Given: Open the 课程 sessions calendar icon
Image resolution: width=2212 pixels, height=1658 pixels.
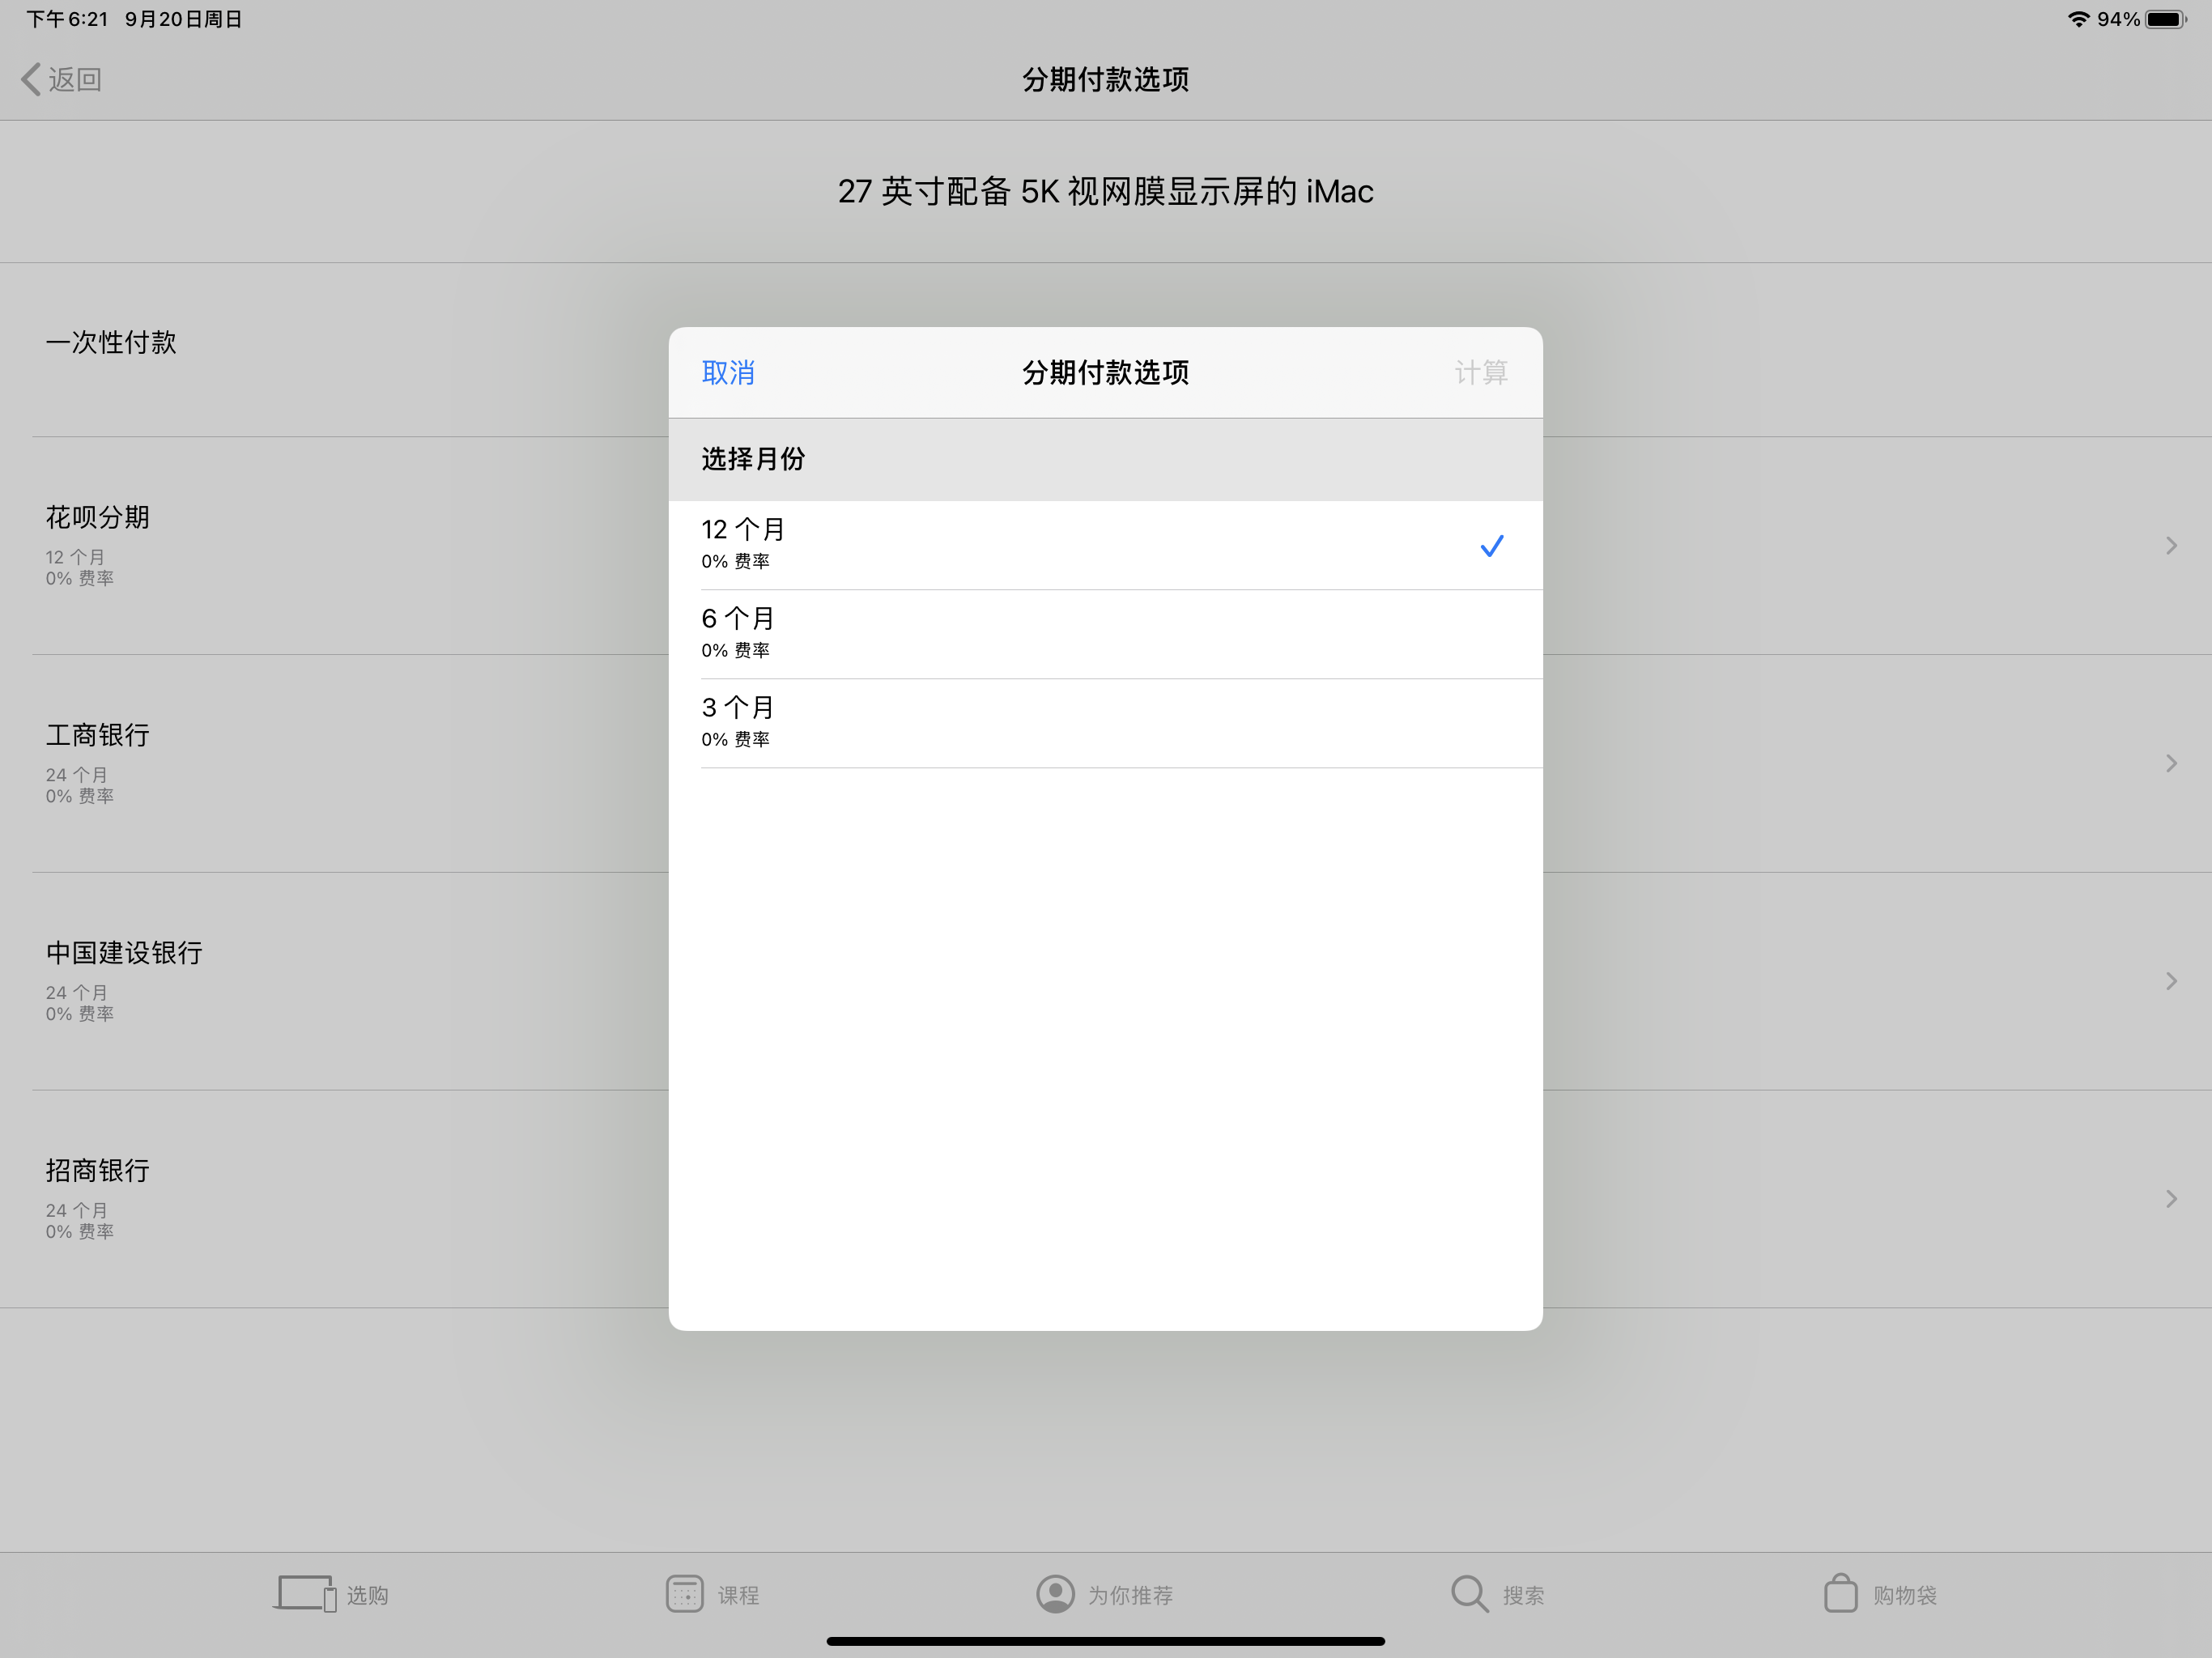Looking at the screenshot, I should pos(685,1594).
